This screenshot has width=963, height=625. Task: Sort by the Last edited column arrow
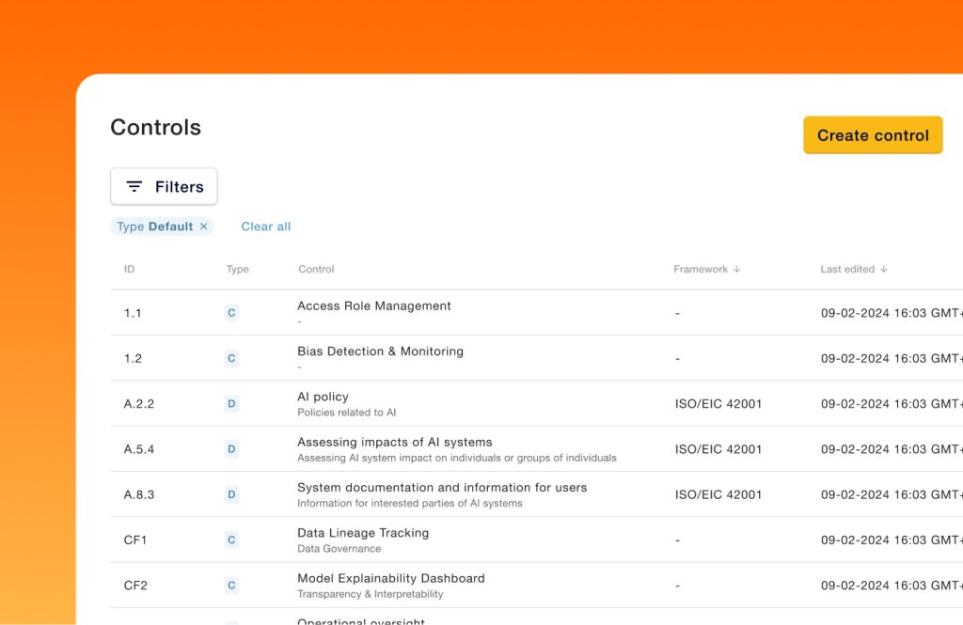click(x=884, y=269)
